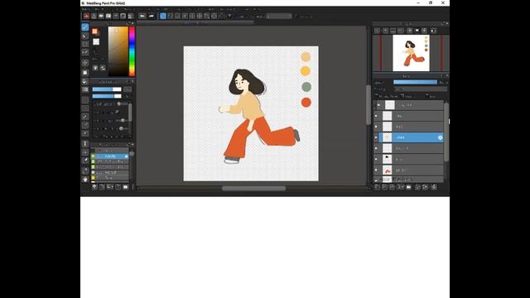
Task: Select the Move tool with crossed arrows
Action: click(85, 63)
